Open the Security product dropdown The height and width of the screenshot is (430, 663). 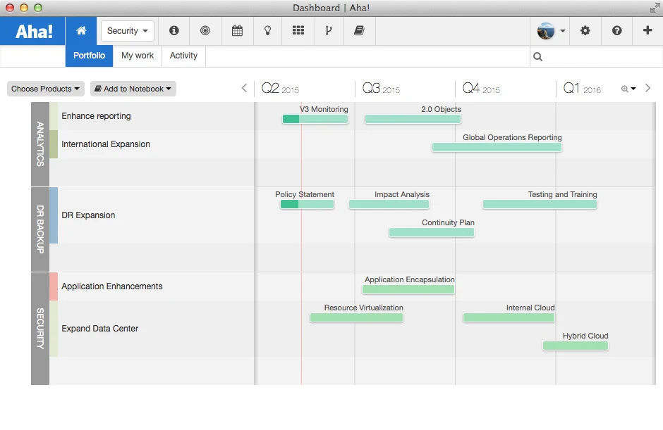point(127,31)
